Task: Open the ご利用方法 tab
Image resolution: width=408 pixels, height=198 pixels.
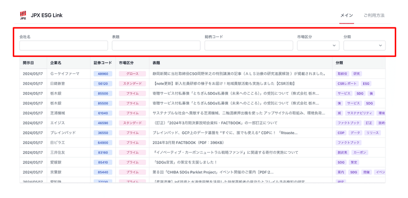Action: pos(374,15)
